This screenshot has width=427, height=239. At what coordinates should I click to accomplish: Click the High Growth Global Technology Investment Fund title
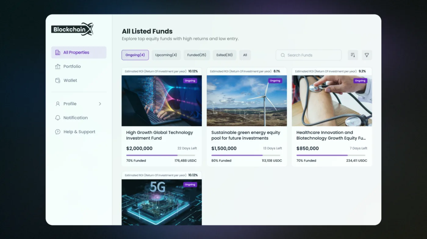[x=160, y=135]
